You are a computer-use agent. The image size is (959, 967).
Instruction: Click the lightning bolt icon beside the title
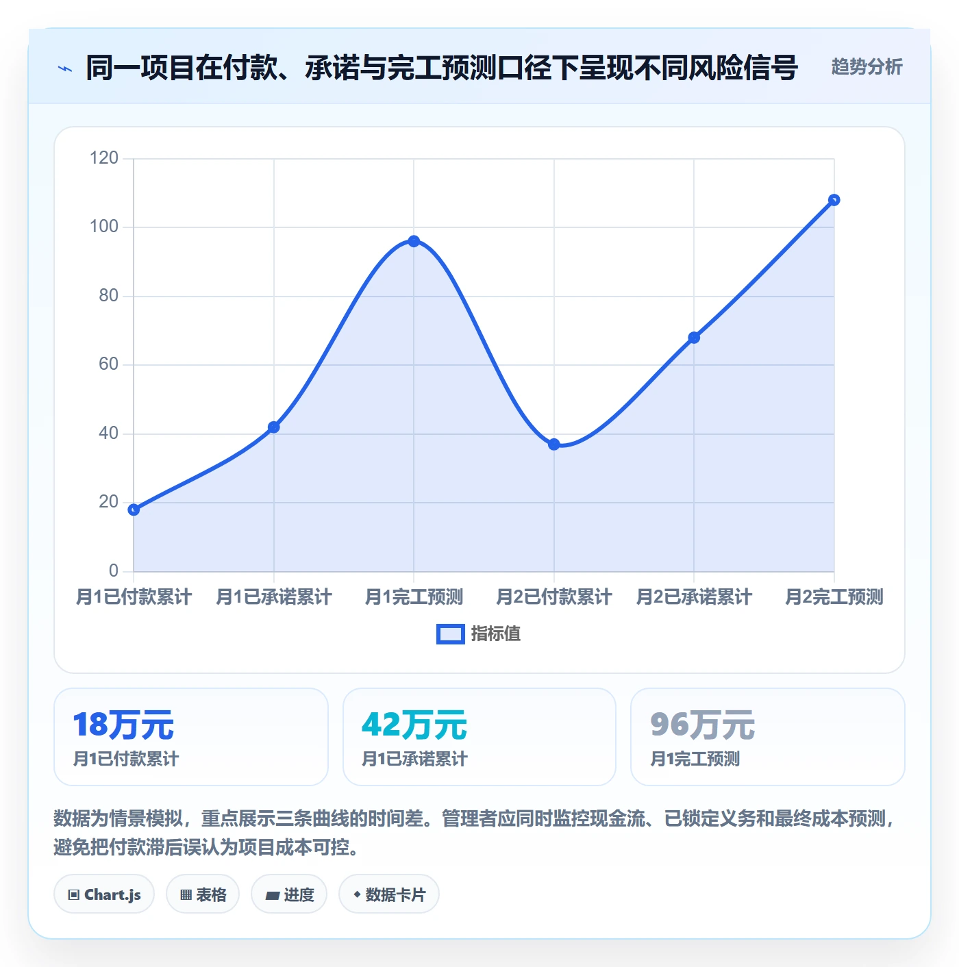(x=65, y=68)
